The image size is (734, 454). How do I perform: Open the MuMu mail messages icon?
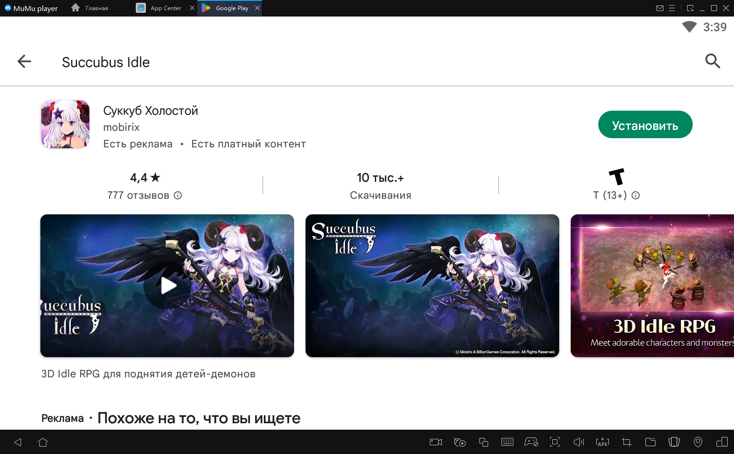click(660, 8)
